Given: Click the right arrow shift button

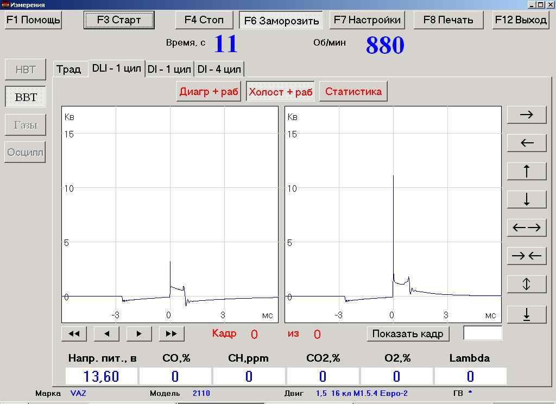Looking at the screenshot, I should pos(527,115).
